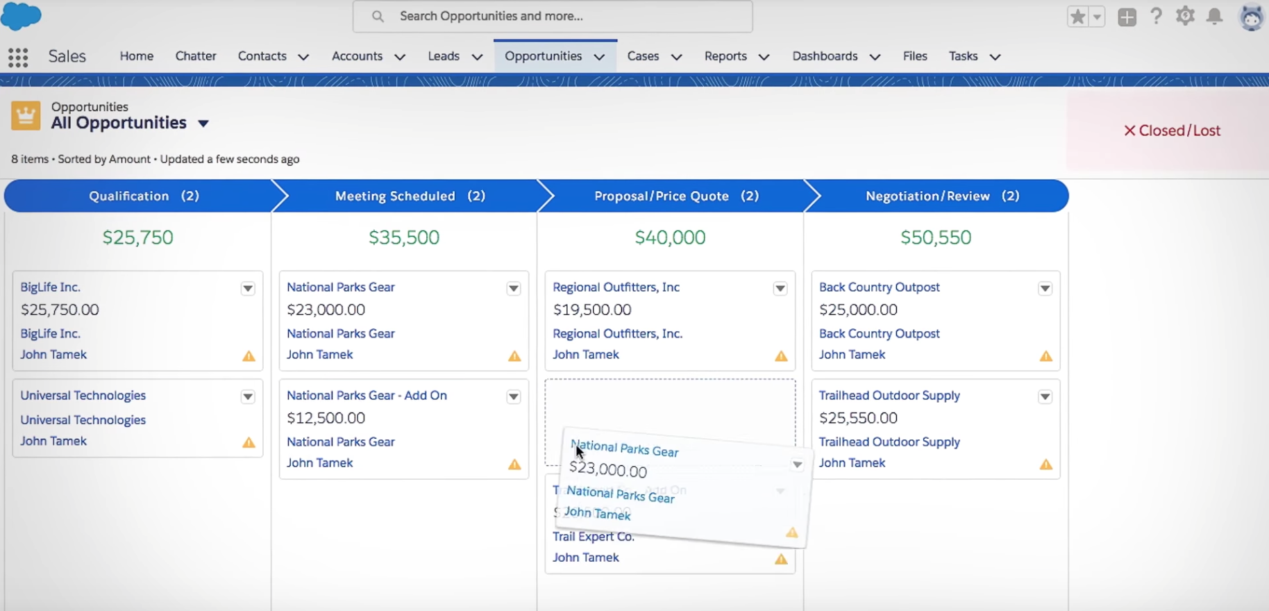Open the App Launcher grid icon
1269x611 pixels.
pos(18,58)
